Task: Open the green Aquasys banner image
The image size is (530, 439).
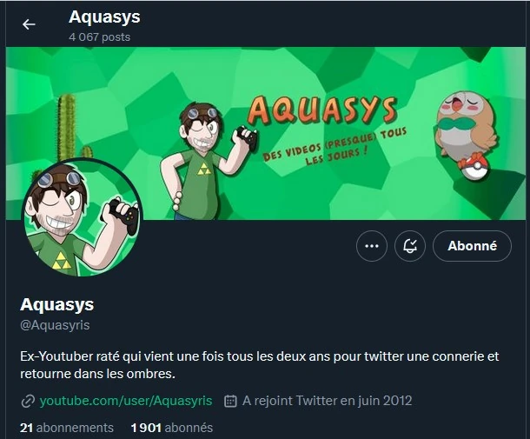Action: click(266, 133)
